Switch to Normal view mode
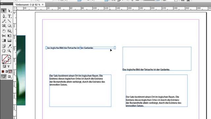Image resolution: width=211 pixels, height=119 pixels. coord(4,77)
